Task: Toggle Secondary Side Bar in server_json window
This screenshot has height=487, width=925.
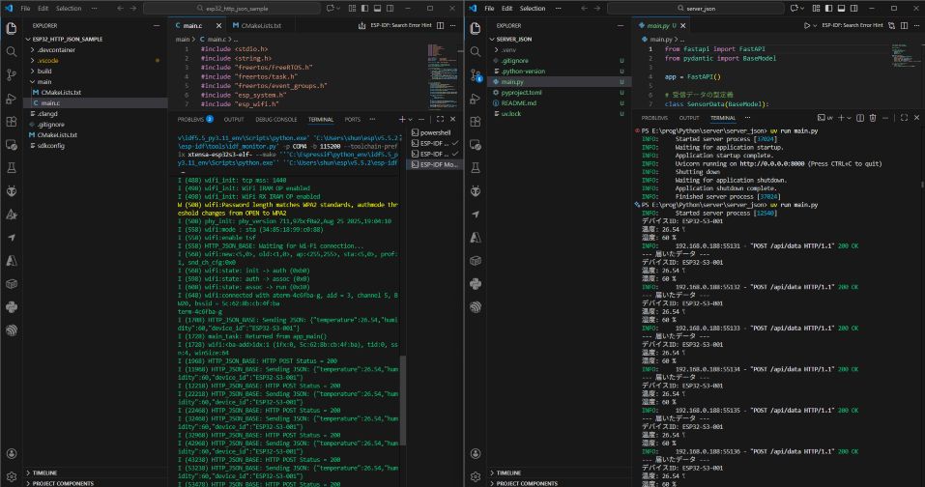Action: coord(853,9)
